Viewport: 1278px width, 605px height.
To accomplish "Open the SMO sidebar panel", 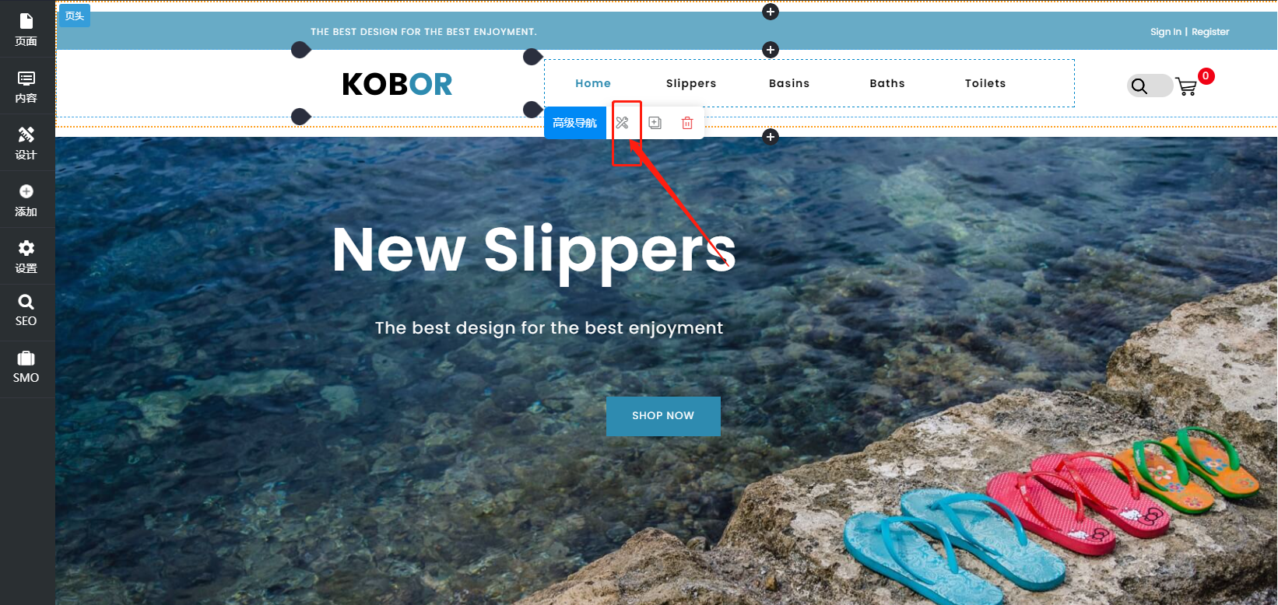I will [26, 367].
